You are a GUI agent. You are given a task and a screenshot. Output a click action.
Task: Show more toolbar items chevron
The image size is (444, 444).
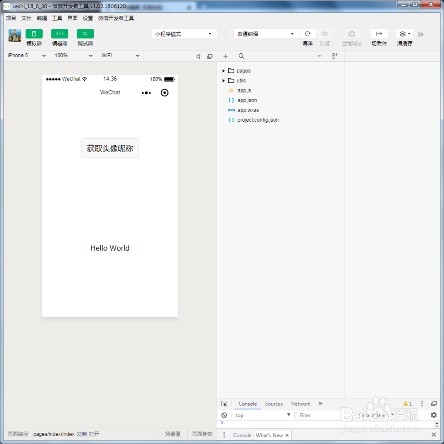420,34
